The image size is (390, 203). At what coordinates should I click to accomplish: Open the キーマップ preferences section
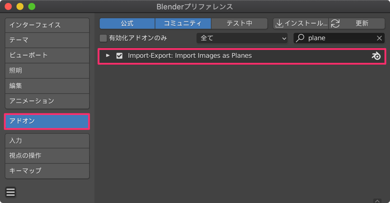pyautogui.click(x=47, y=171)
